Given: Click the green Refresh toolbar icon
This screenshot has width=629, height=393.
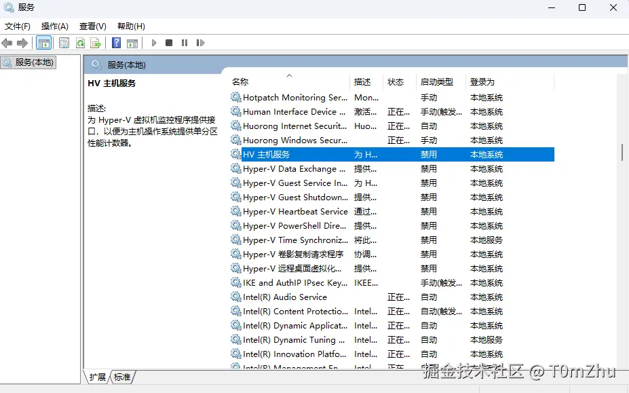Looking at the screenshot, I should (x=80, y=43).
